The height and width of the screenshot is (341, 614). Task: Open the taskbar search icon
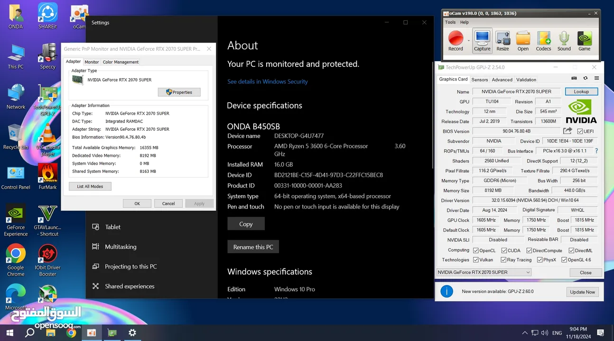(29, 332)
